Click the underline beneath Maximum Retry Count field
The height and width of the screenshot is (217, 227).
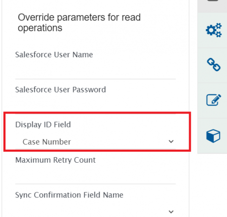[95, 184]
